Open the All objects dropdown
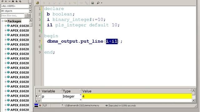Image resolution: width=200 pixels, height=112 pixels. click(x=30, y=11)
